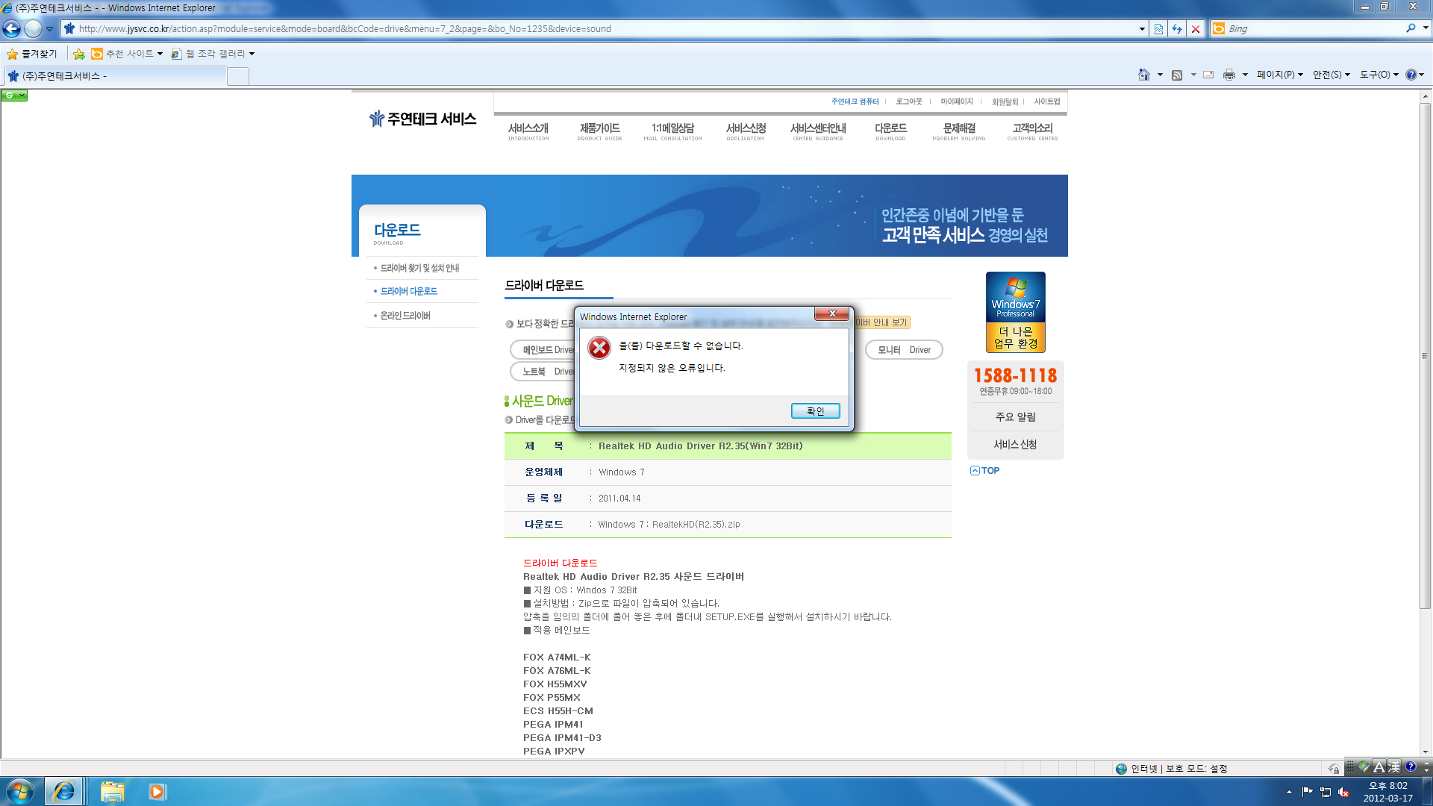
Task: Open the recent pages dropdown arrow
Action: [x=49, y=29]
